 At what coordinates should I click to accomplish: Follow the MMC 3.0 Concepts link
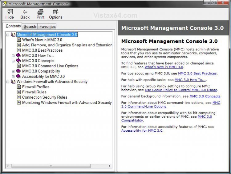(205, 96)
